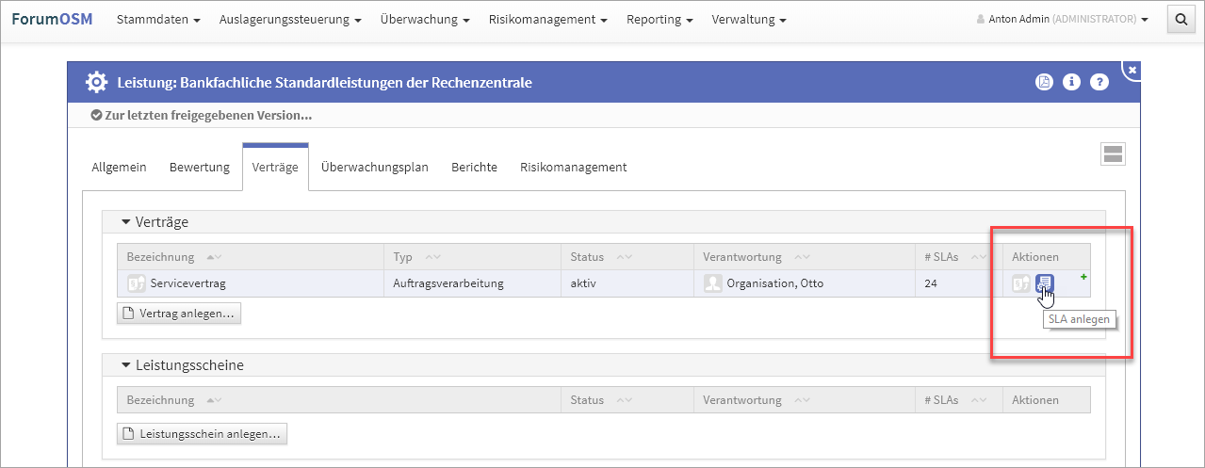This screenshot has height=468, width=1205.
Task: Open the info icon in dialog header
Action: pos(1071,83)
